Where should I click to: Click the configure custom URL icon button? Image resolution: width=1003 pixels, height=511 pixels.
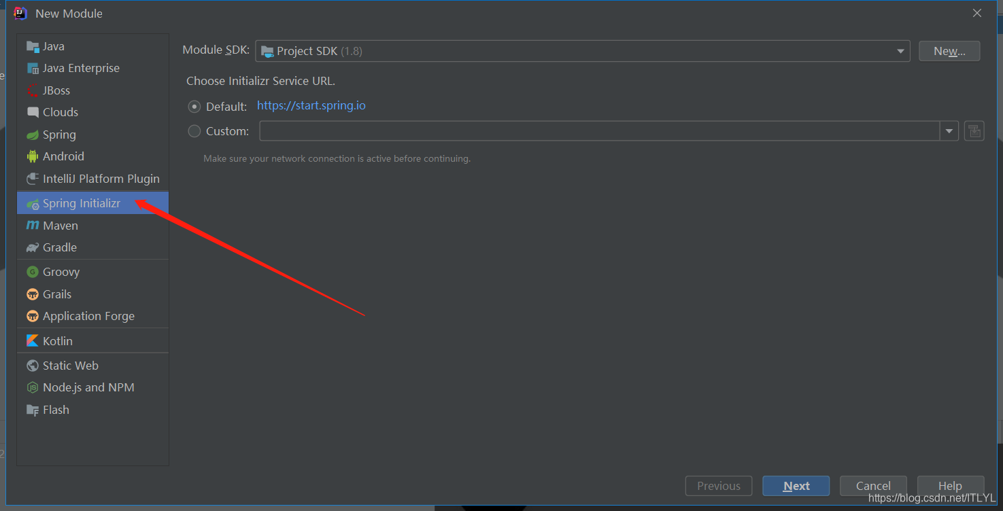tap(974, 131)
